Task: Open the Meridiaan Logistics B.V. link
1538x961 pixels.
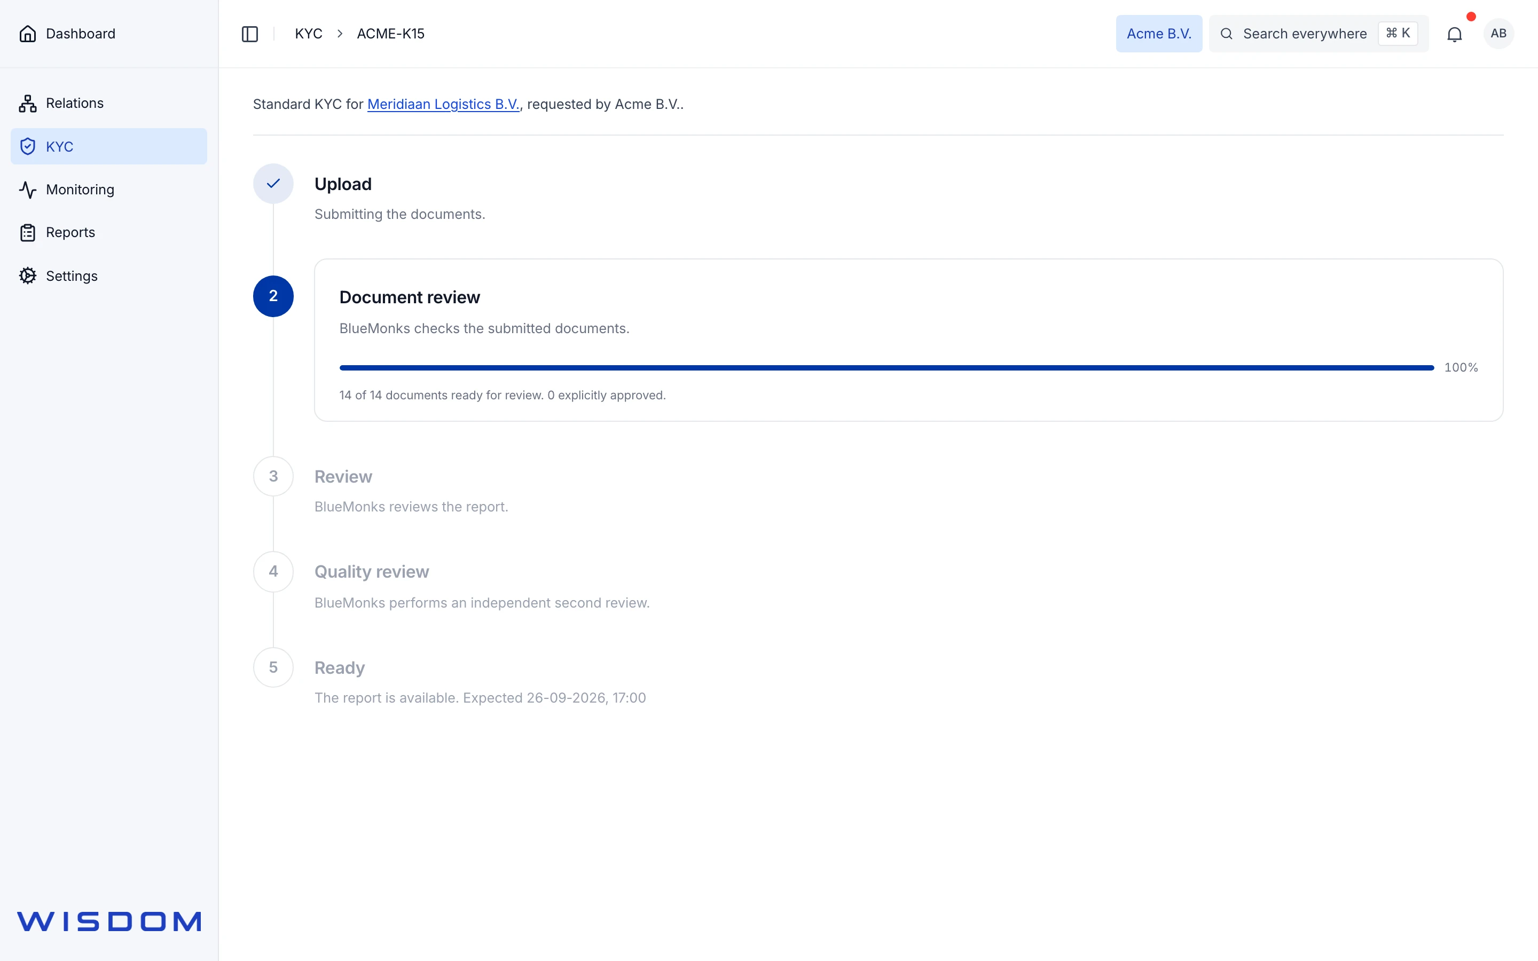Action: (443, 104)
